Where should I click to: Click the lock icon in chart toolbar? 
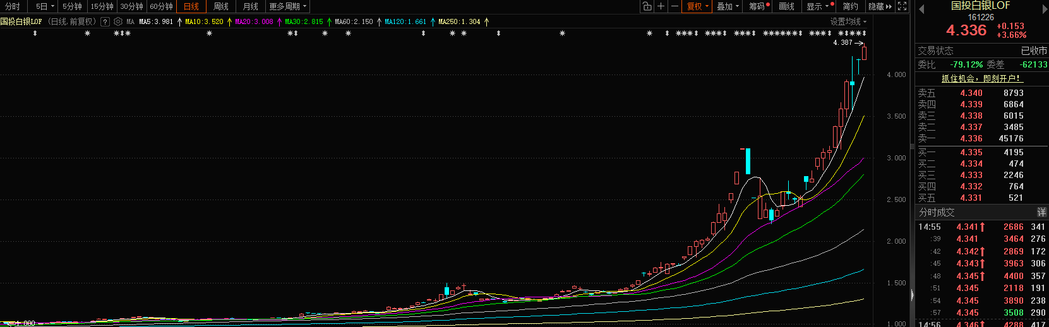647,6
